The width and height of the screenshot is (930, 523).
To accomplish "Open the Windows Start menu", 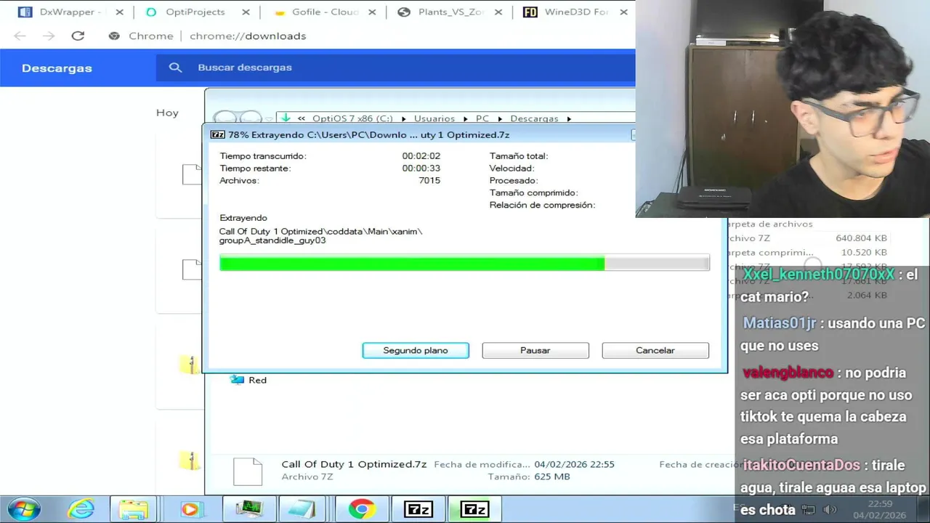I will coord(24,509).
